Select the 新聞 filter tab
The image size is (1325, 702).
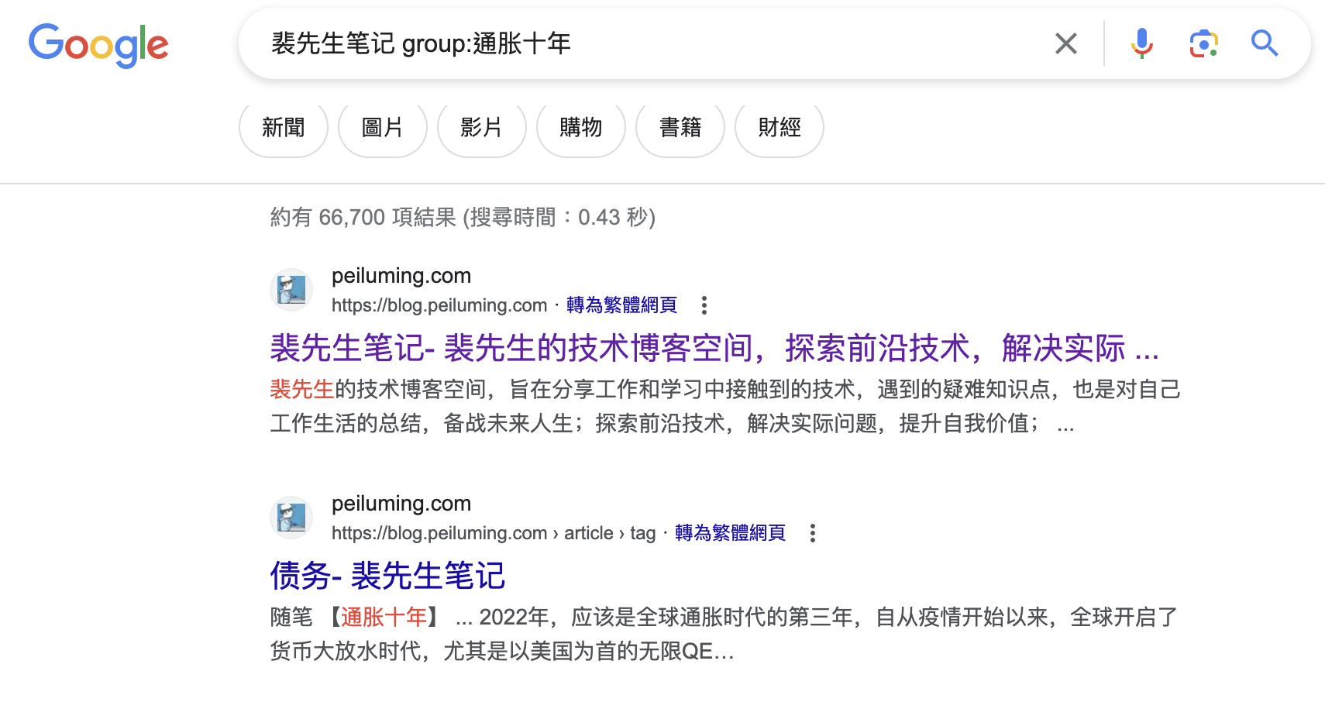tap(284, 128)
